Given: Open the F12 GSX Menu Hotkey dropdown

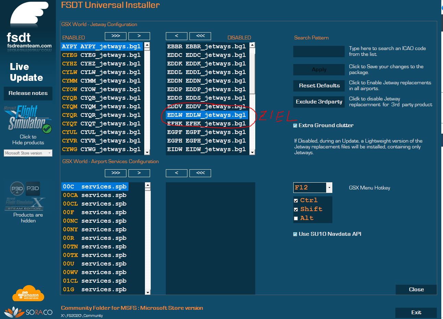Looking at the screenshot, I should [x=329, y=187].
